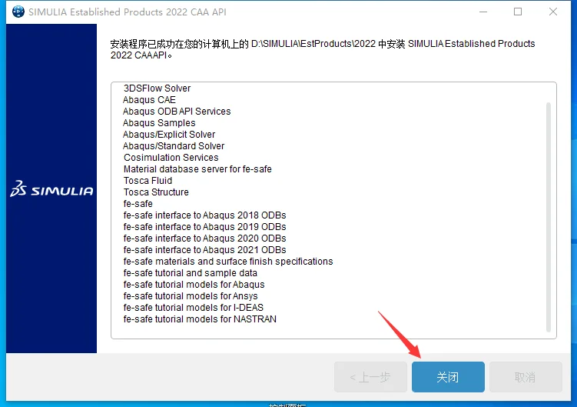Select fe-safe interface to Abaqus 2018 ODBs
577x407 pixels.
tap(204, 215)
